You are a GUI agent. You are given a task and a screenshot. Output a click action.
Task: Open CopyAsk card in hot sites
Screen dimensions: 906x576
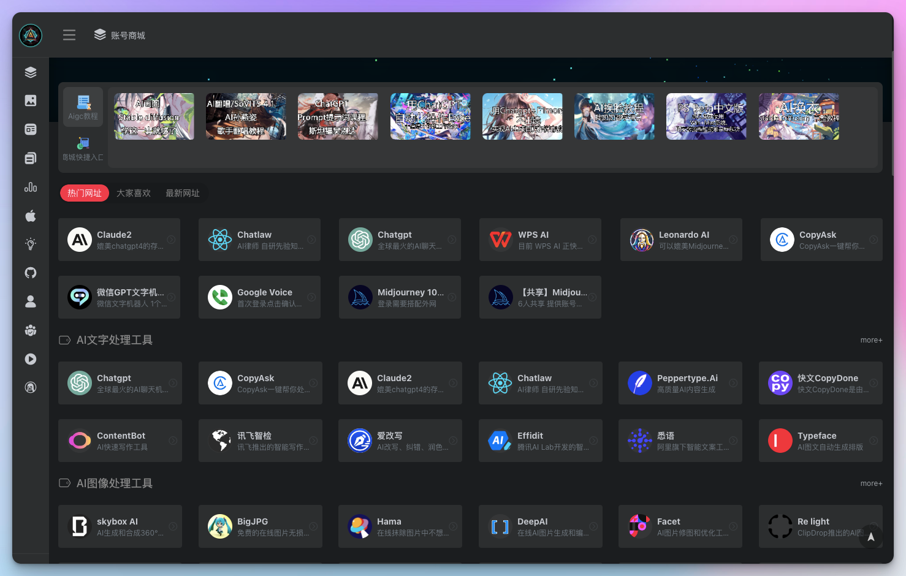pos(821,240)
